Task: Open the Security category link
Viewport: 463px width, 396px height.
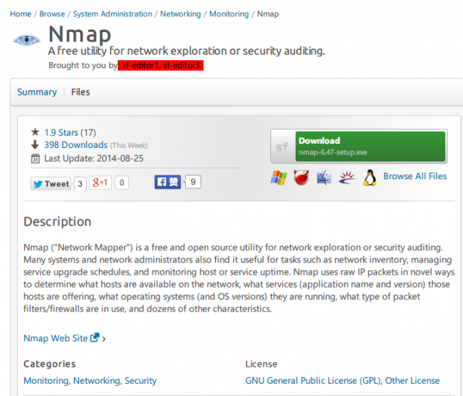Action: pyautogui.click(x=141, y=380)
